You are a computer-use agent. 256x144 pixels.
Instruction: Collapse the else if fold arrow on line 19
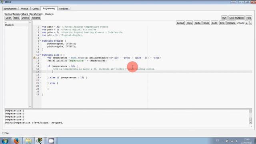40,77
